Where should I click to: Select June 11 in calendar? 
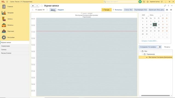(x=155, y=24)
